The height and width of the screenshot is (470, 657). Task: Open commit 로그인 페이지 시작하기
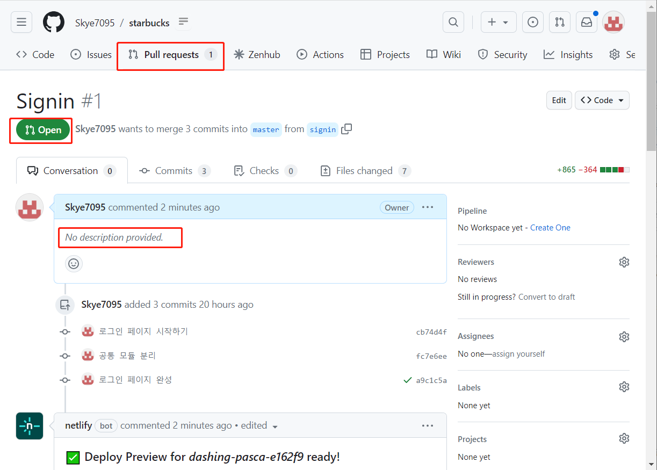[x=143, y=331]
